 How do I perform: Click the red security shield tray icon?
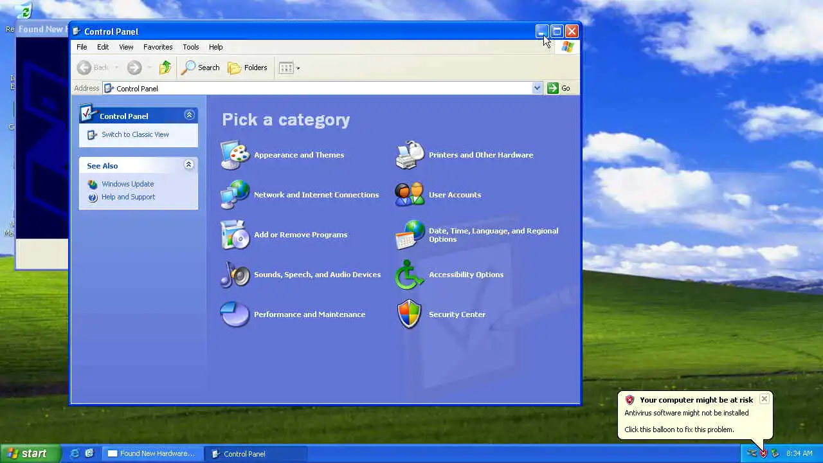tap(763, 453)
